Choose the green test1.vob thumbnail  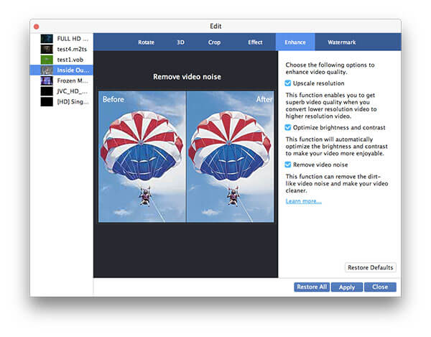(47, 60)
